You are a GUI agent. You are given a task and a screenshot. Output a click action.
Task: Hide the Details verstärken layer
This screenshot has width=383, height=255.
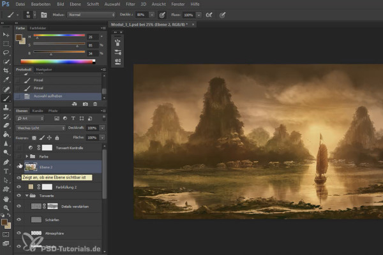19,206
